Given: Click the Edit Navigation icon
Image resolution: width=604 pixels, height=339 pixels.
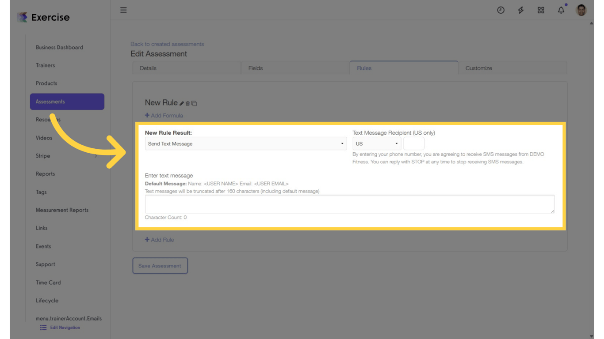Looking at the screenshot, I should tap(43, 328).
